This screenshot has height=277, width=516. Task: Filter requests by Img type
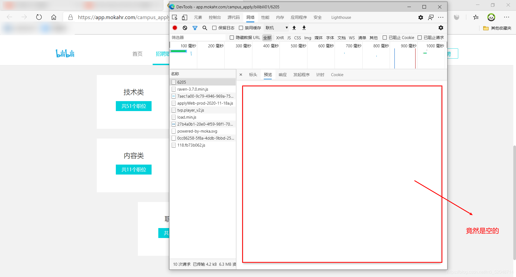[x=308, y=38]
